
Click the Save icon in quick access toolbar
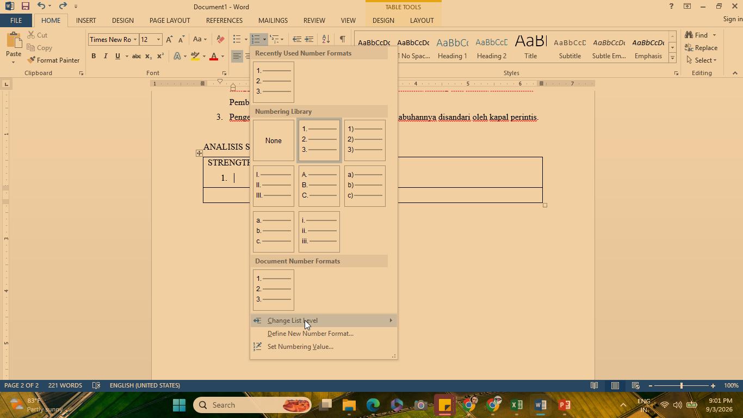(25, 7)
